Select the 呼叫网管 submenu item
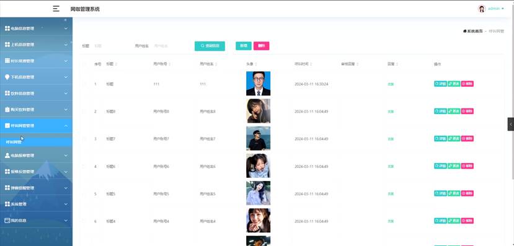Image resolution: width=514 pixels, height=246 pixels. 36,142
